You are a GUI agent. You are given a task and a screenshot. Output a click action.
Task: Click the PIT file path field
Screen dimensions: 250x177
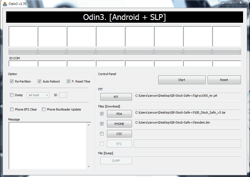click(x=187, y=97)
